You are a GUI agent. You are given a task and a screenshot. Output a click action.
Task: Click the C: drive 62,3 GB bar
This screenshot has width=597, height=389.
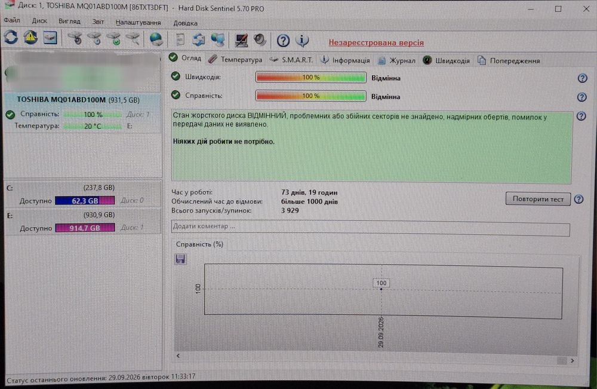point(85,200)
